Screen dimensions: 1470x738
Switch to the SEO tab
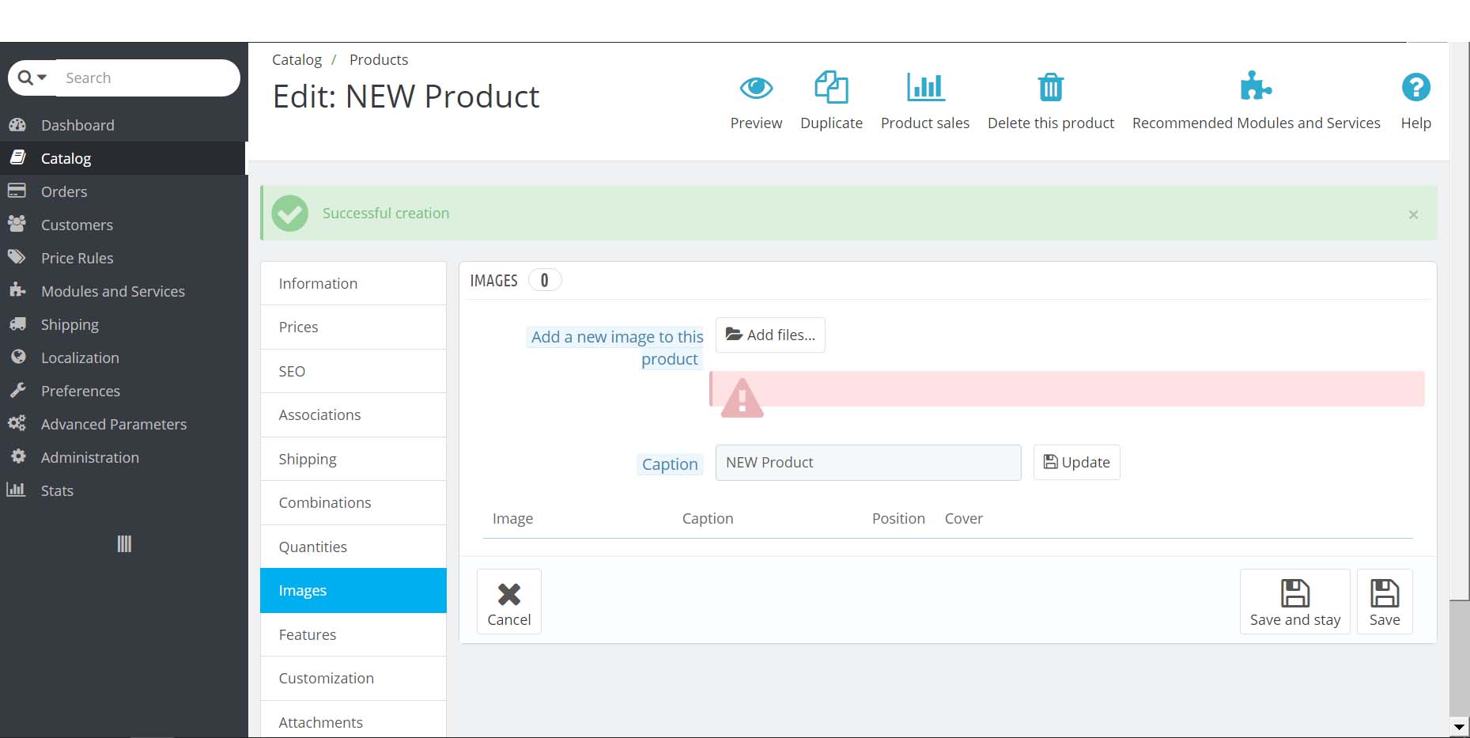click(353, 371)
